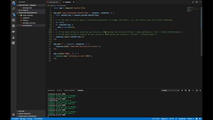
Task: Expand the node_modules folder
Action: point(31,15)
